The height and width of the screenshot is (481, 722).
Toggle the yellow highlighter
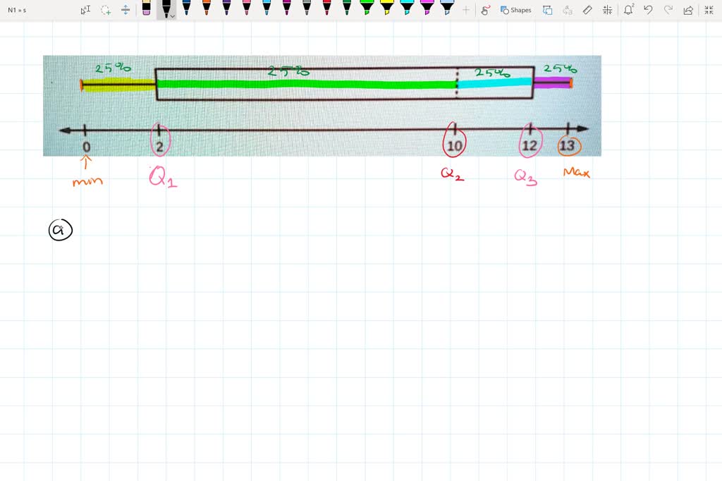388,8
